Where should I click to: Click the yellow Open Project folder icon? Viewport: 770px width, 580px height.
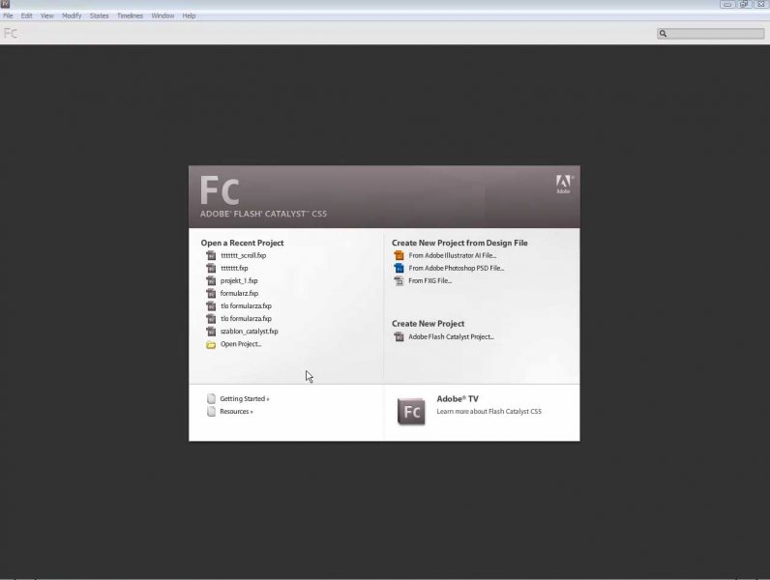pos(211,344)
